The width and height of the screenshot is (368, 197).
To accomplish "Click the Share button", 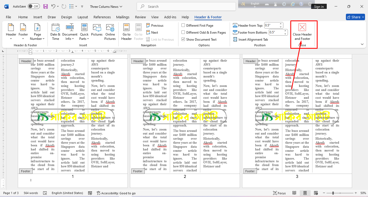I will [x=355, y=17].
